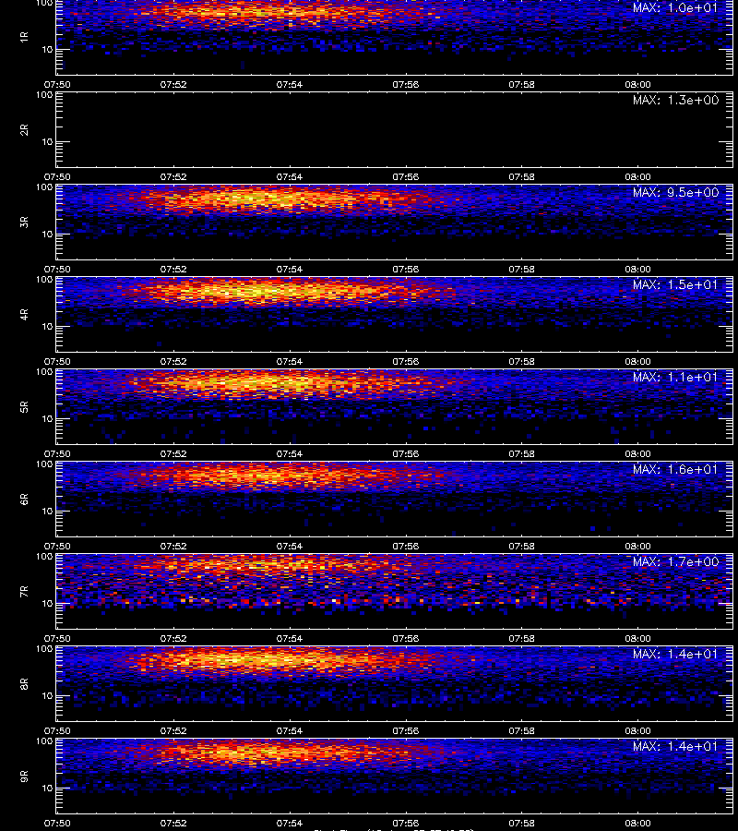The height and width of the screenshot is (831, 738).
Task: Click the 07:54 tick label beneath 1R panel
Action: click(290, 84)
